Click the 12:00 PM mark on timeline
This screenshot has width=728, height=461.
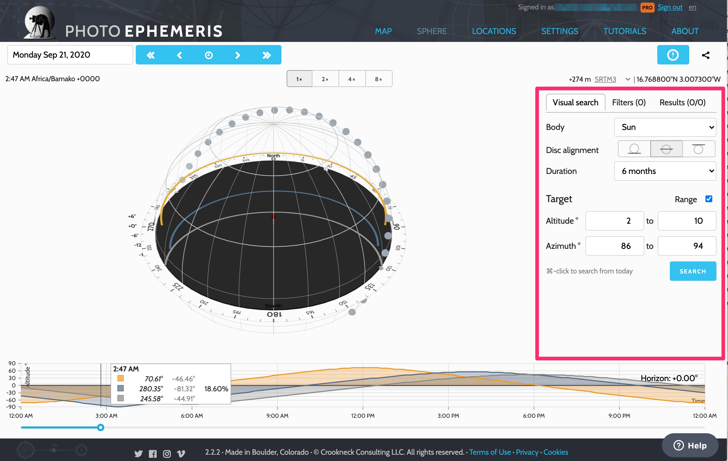(362, 416)
